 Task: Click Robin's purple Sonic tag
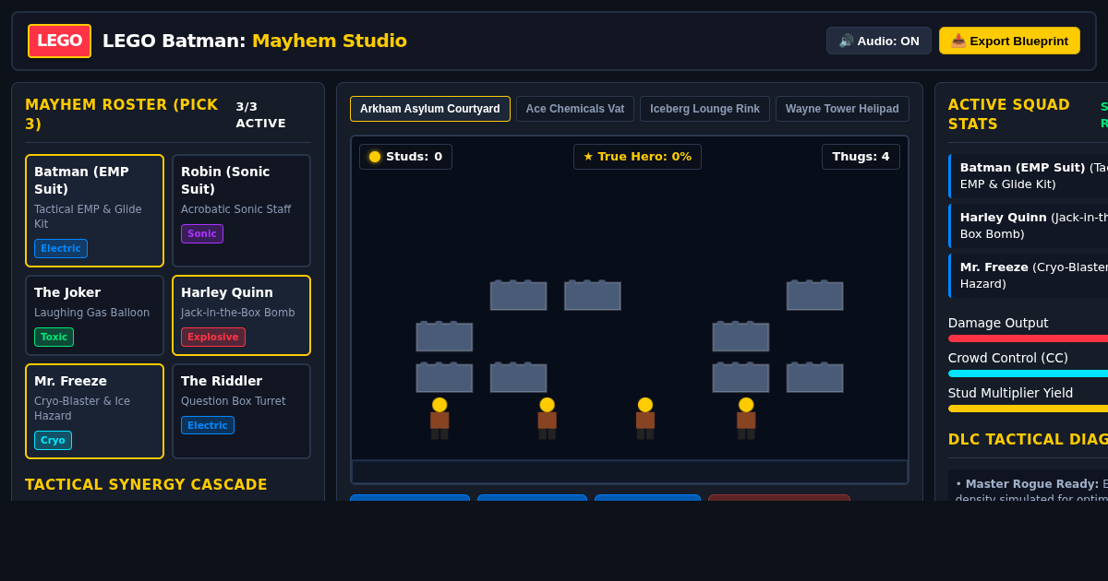(202, 234)
